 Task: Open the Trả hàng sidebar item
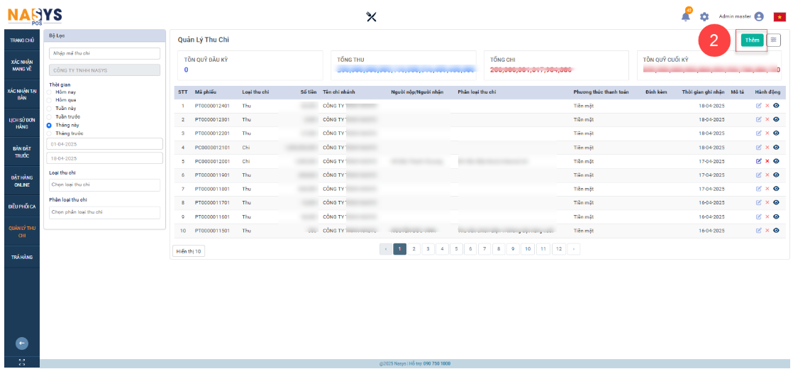click(x=21, y=257)
